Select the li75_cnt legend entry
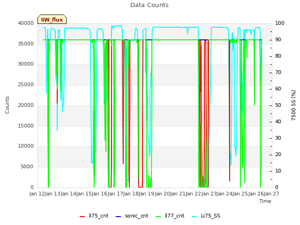The width and height of the screenshot is (300, 225). pos(94,216)
